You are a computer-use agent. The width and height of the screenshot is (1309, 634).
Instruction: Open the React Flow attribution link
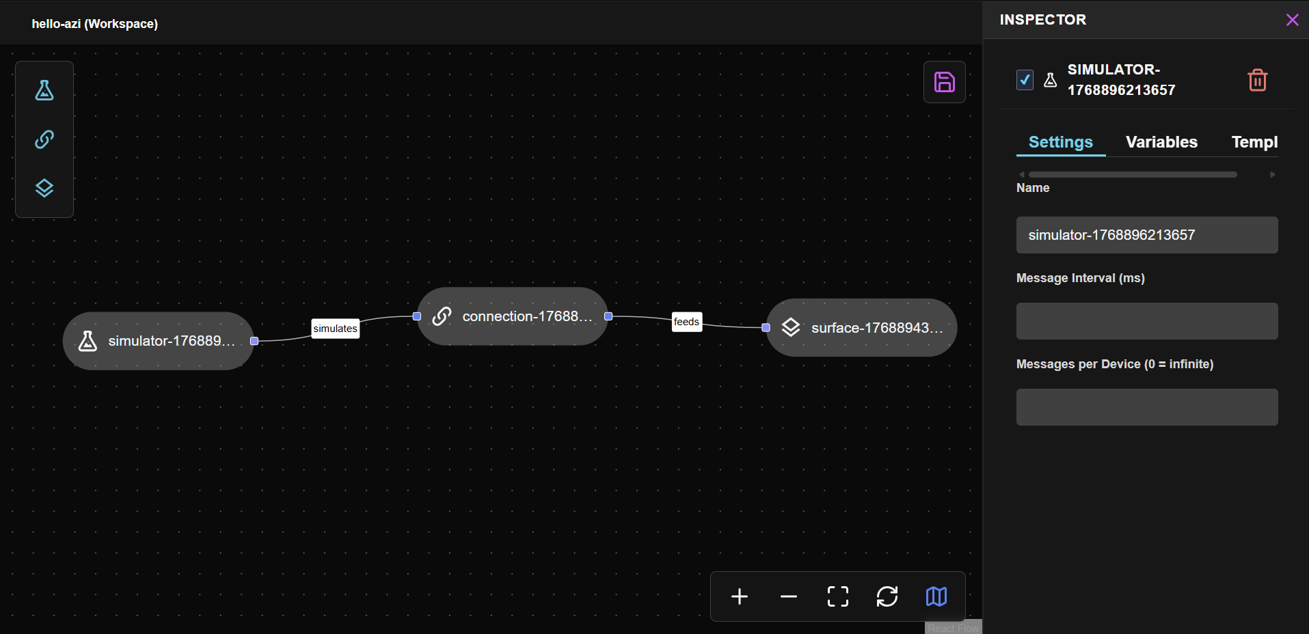coord(954,629)
